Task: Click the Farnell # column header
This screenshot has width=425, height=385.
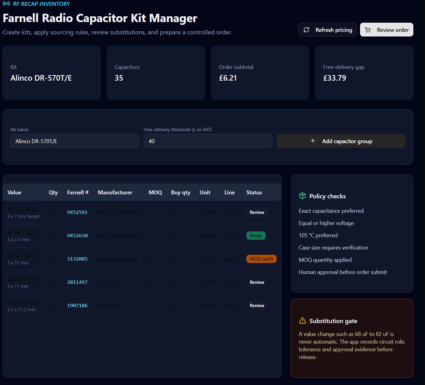Action: [x=78, y=192]
